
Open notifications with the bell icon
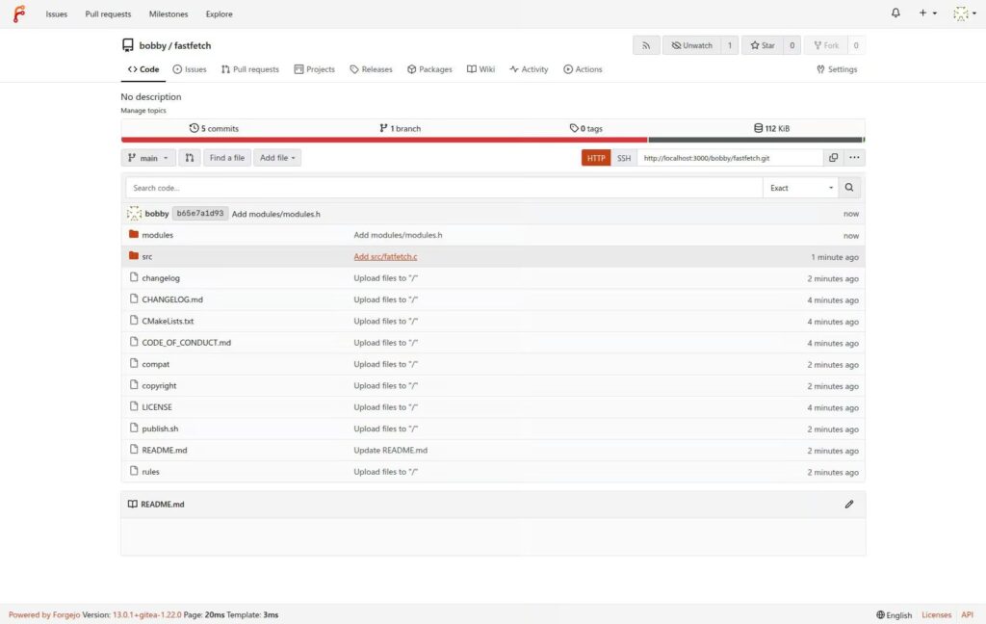(x=895, y=13)
